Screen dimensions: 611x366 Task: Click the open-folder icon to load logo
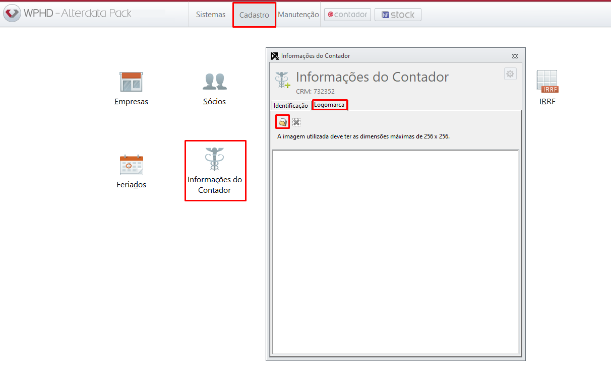pos(283,122)
